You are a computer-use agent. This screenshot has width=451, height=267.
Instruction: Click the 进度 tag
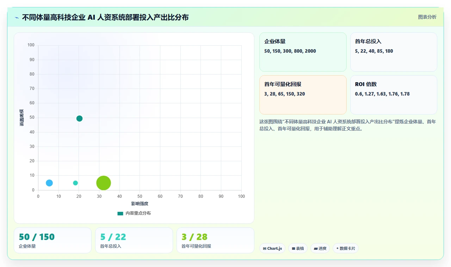320,248
